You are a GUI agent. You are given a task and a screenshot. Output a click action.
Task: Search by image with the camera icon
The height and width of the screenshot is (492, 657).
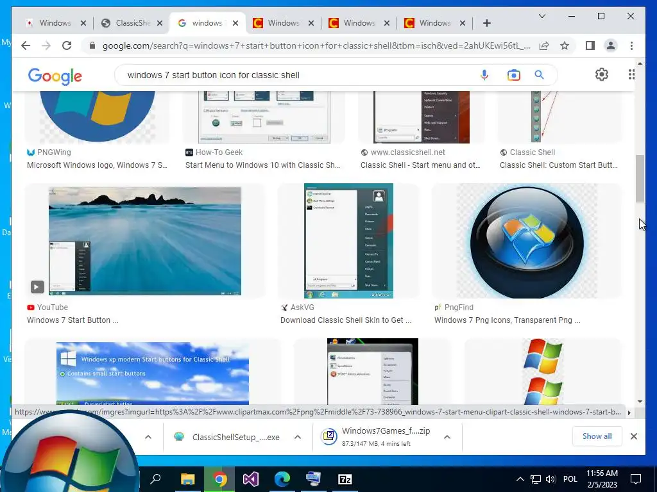[x=514, y=75]
